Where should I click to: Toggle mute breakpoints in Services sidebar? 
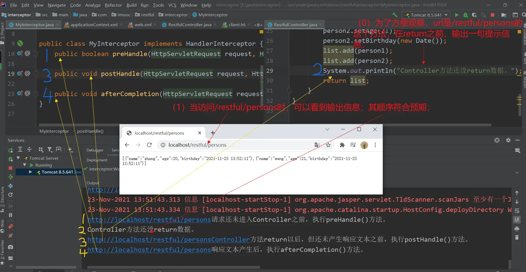click(x=11, y=236)
